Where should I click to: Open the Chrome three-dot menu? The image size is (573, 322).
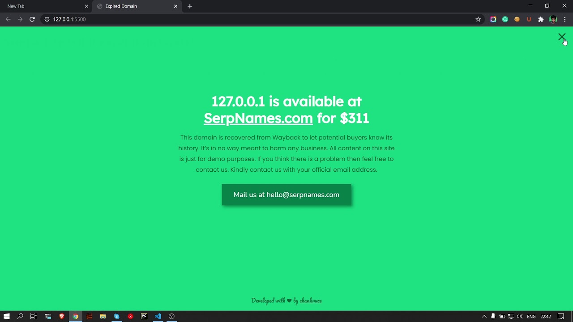[x=565, y=19]
